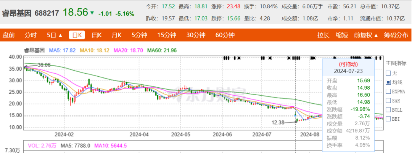Uncheck the 均线 moving average checkbox

tap(388, 82)
